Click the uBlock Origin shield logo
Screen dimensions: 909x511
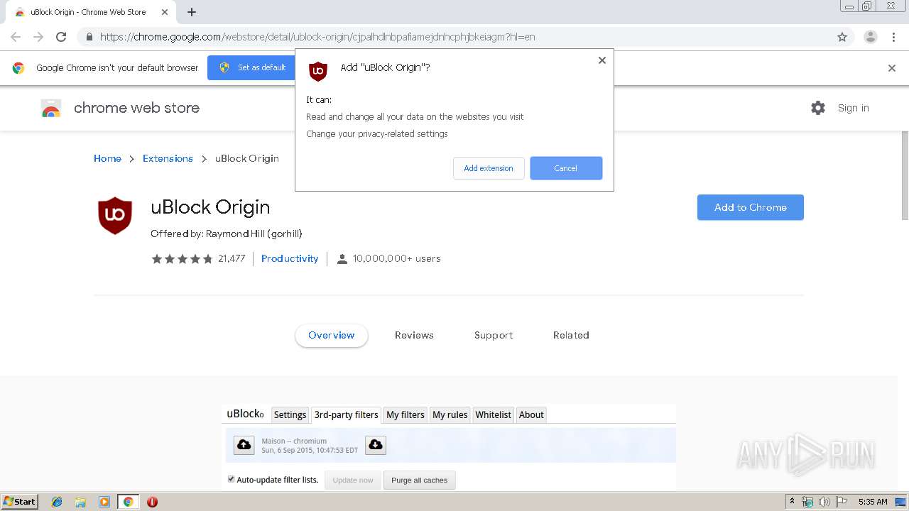tap(115, 216)
